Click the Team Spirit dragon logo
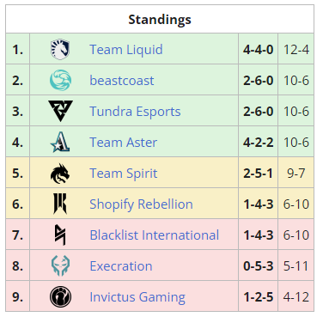 (x=60, y=174)
